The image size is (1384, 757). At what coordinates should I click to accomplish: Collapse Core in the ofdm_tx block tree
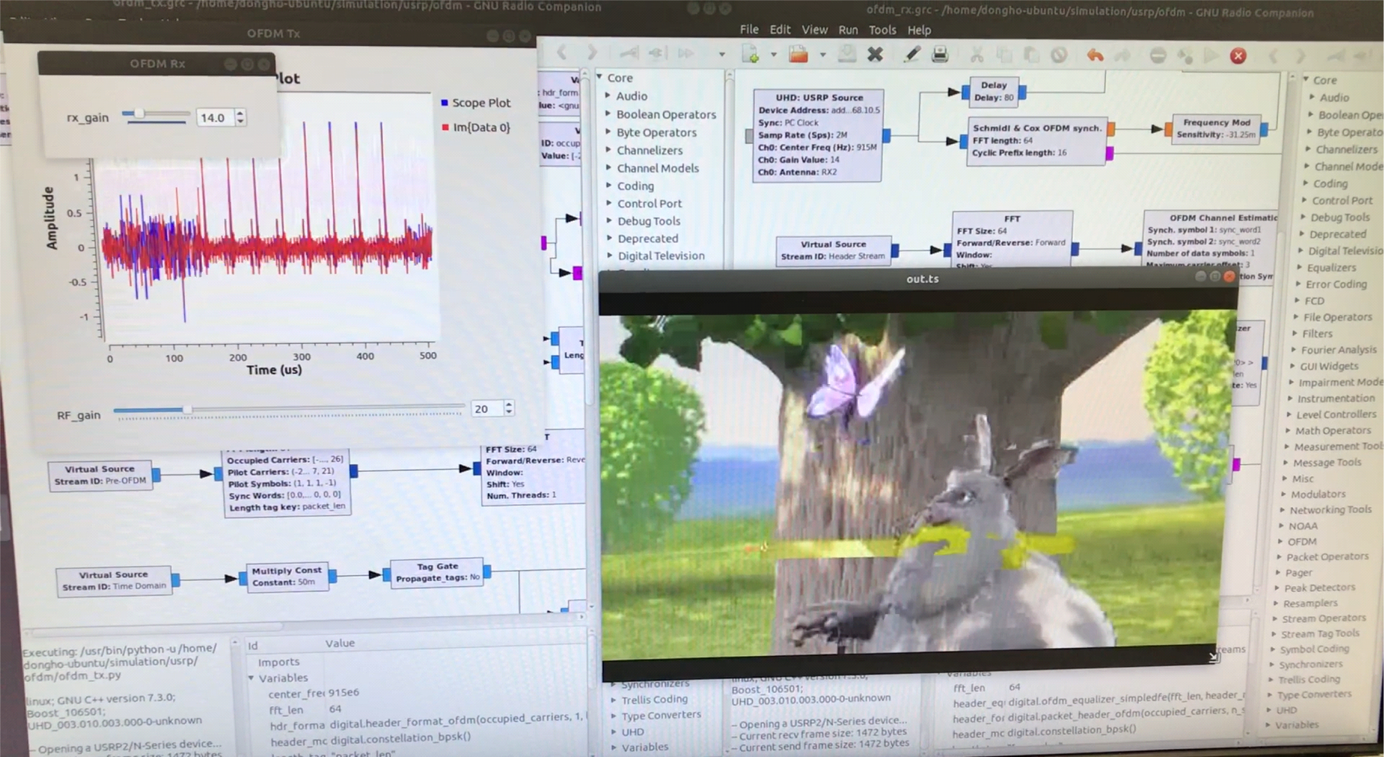600,78
